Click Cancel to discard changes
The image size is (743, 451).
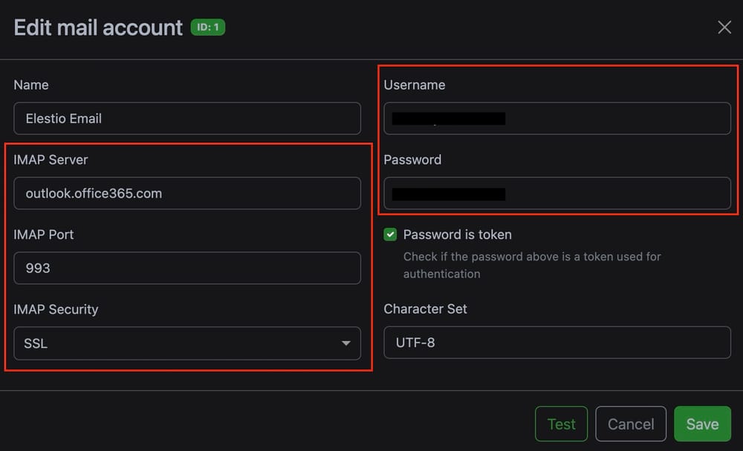[x=630, y=424]
